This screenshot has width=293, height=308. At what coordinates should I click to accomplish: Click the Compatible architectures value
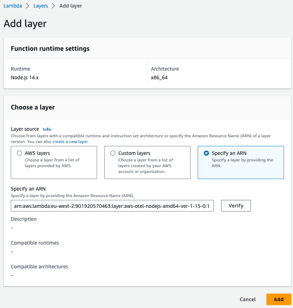click(12, 275)
